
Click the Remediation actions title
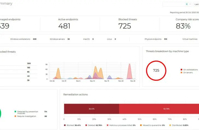point(75,95)
